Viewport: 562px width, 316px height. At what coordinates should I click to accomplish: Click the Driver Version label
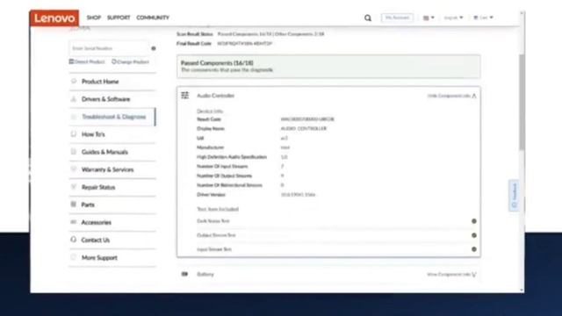tap(211, 195)
